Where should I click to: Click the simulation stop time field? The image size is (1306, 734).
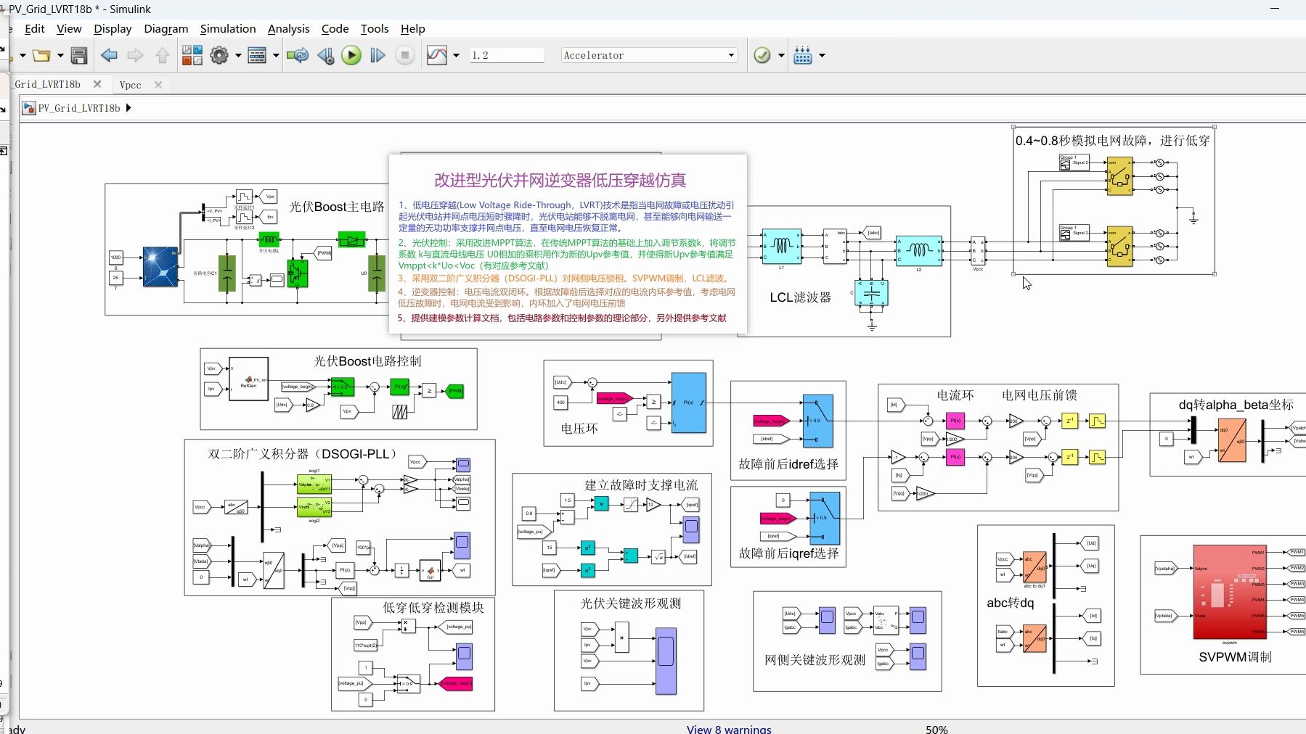point(507,55)
